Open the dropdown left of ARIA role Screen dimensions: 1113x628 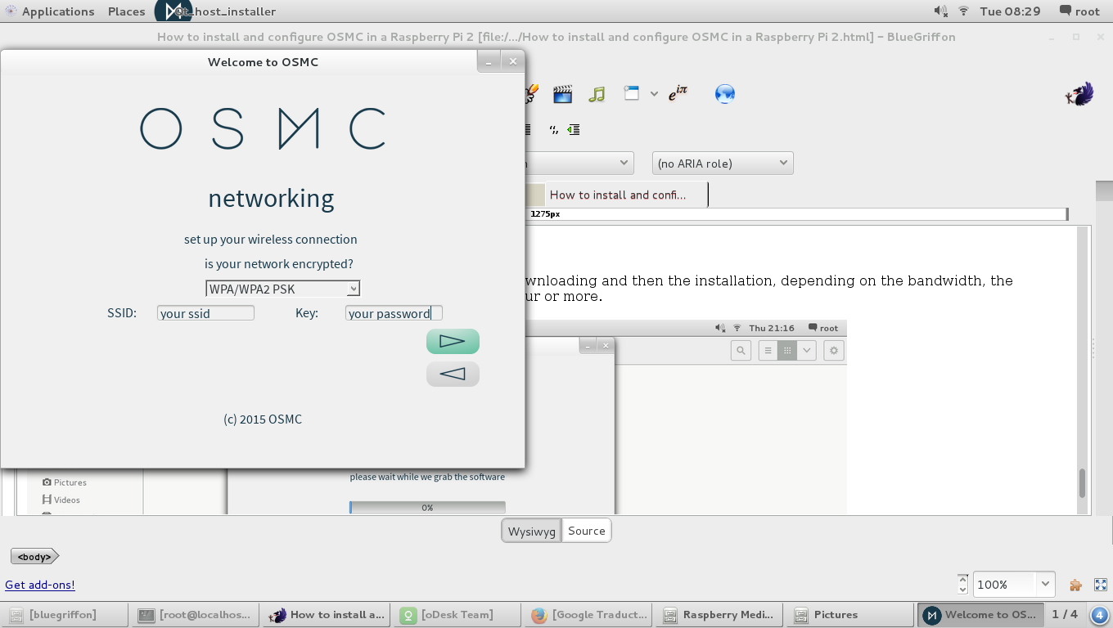[x=579, y=163]
